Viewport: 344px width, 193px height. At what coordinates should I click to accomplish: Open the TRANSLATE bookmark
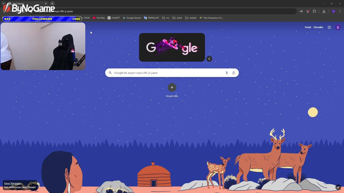click(151, 18)
